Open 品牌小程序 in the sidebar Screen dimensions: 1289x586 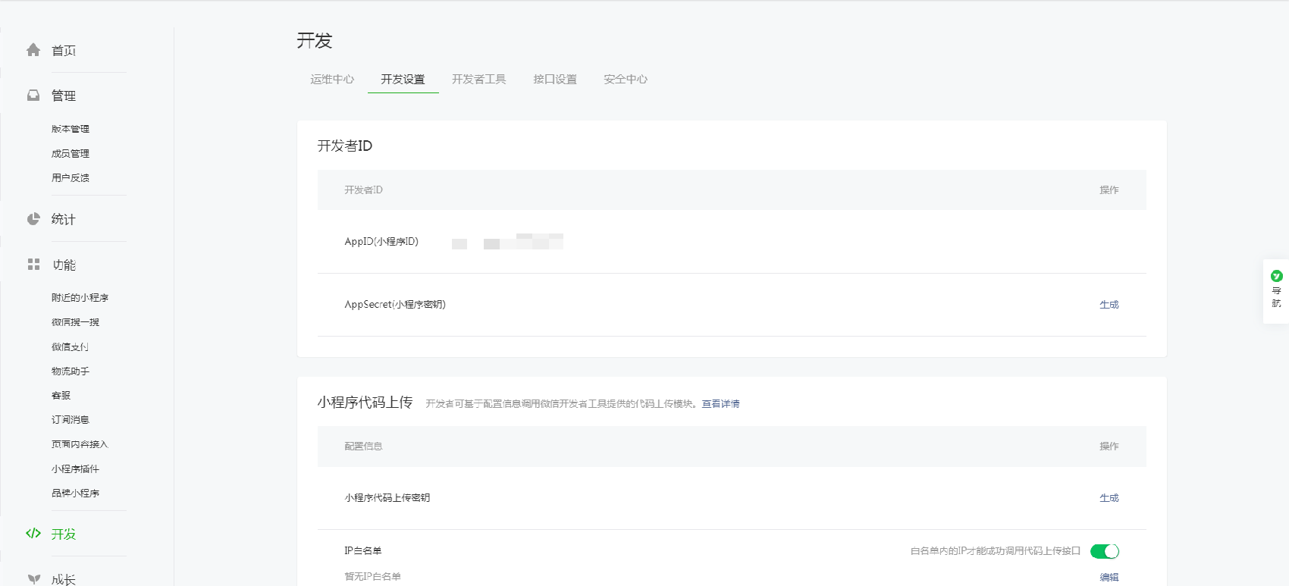75,493
